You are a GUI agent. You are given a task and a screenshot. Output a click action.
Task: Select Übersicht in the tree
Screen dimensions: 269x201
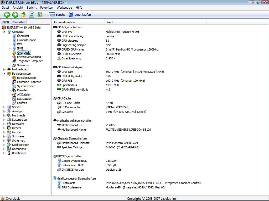coord(23,36)
